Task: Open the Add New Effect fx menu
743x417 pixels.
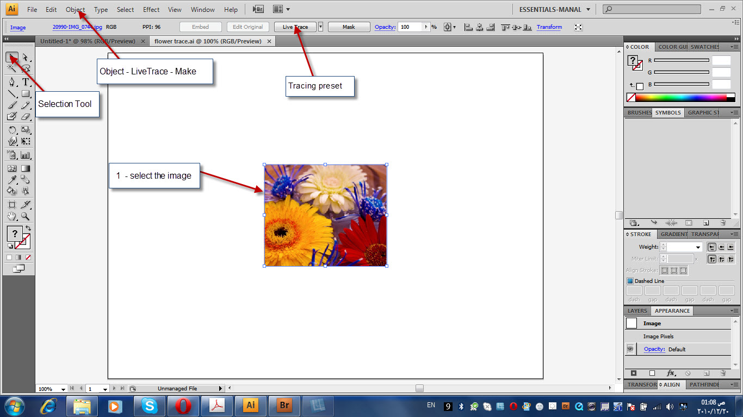Action: (671, 374)
